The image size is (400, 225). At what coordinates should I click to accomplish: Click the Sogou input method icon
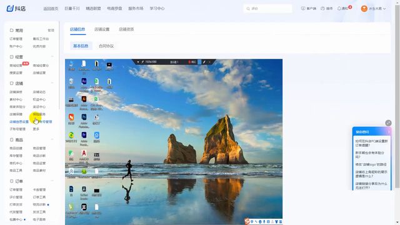[x=247, y=221]
